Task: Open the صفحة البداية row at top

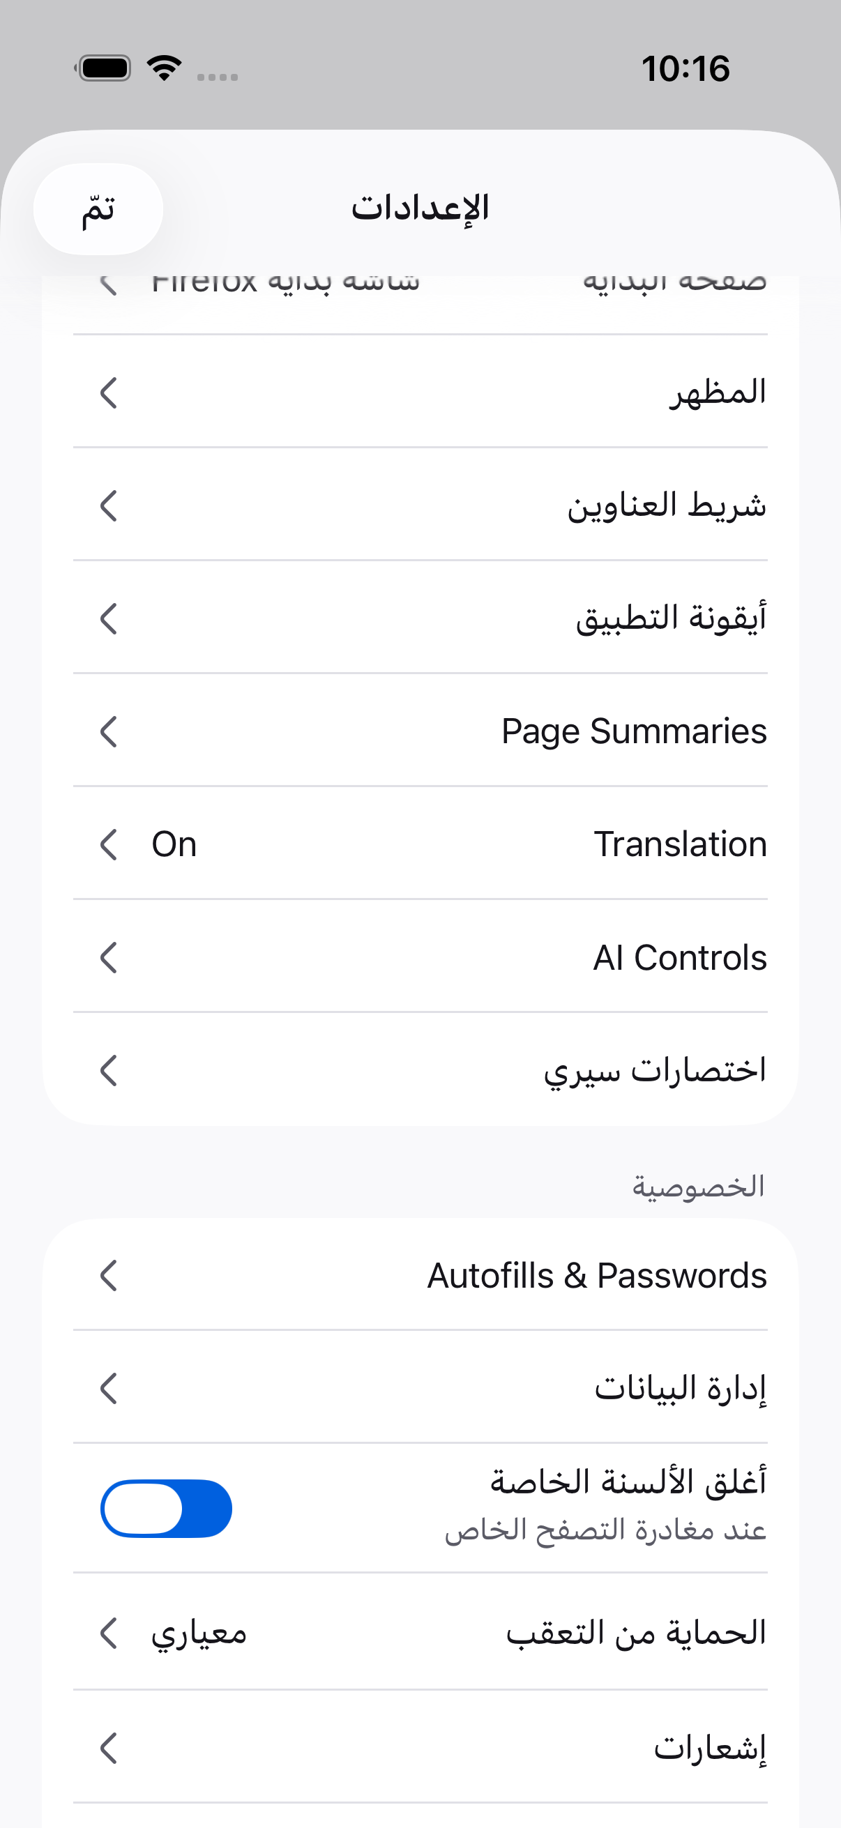Action: tap(420, 294)
